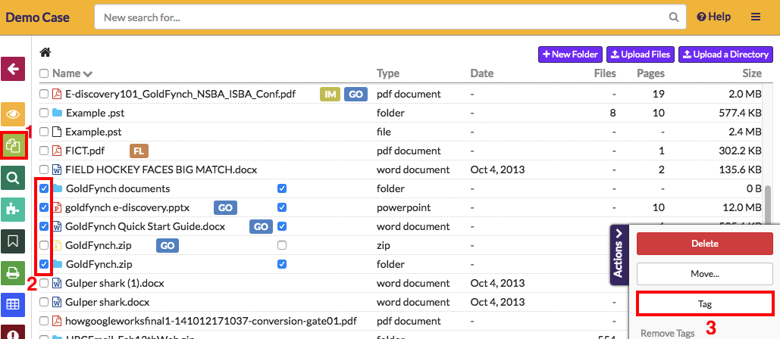Click the GO tag on E-discovery101 PDF

click(356, 95)
